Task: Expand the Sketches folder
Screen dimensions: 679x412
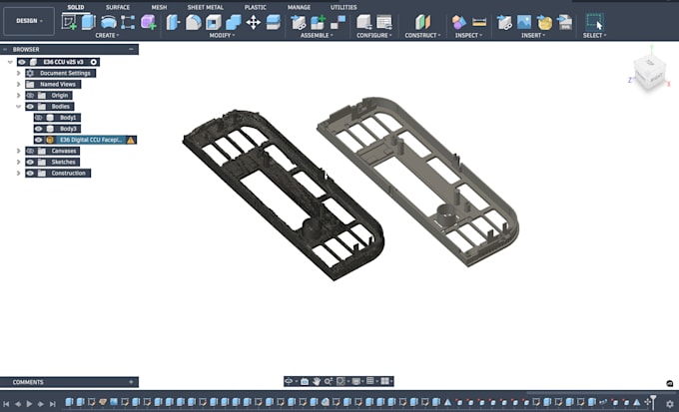Action: point(19,162)
